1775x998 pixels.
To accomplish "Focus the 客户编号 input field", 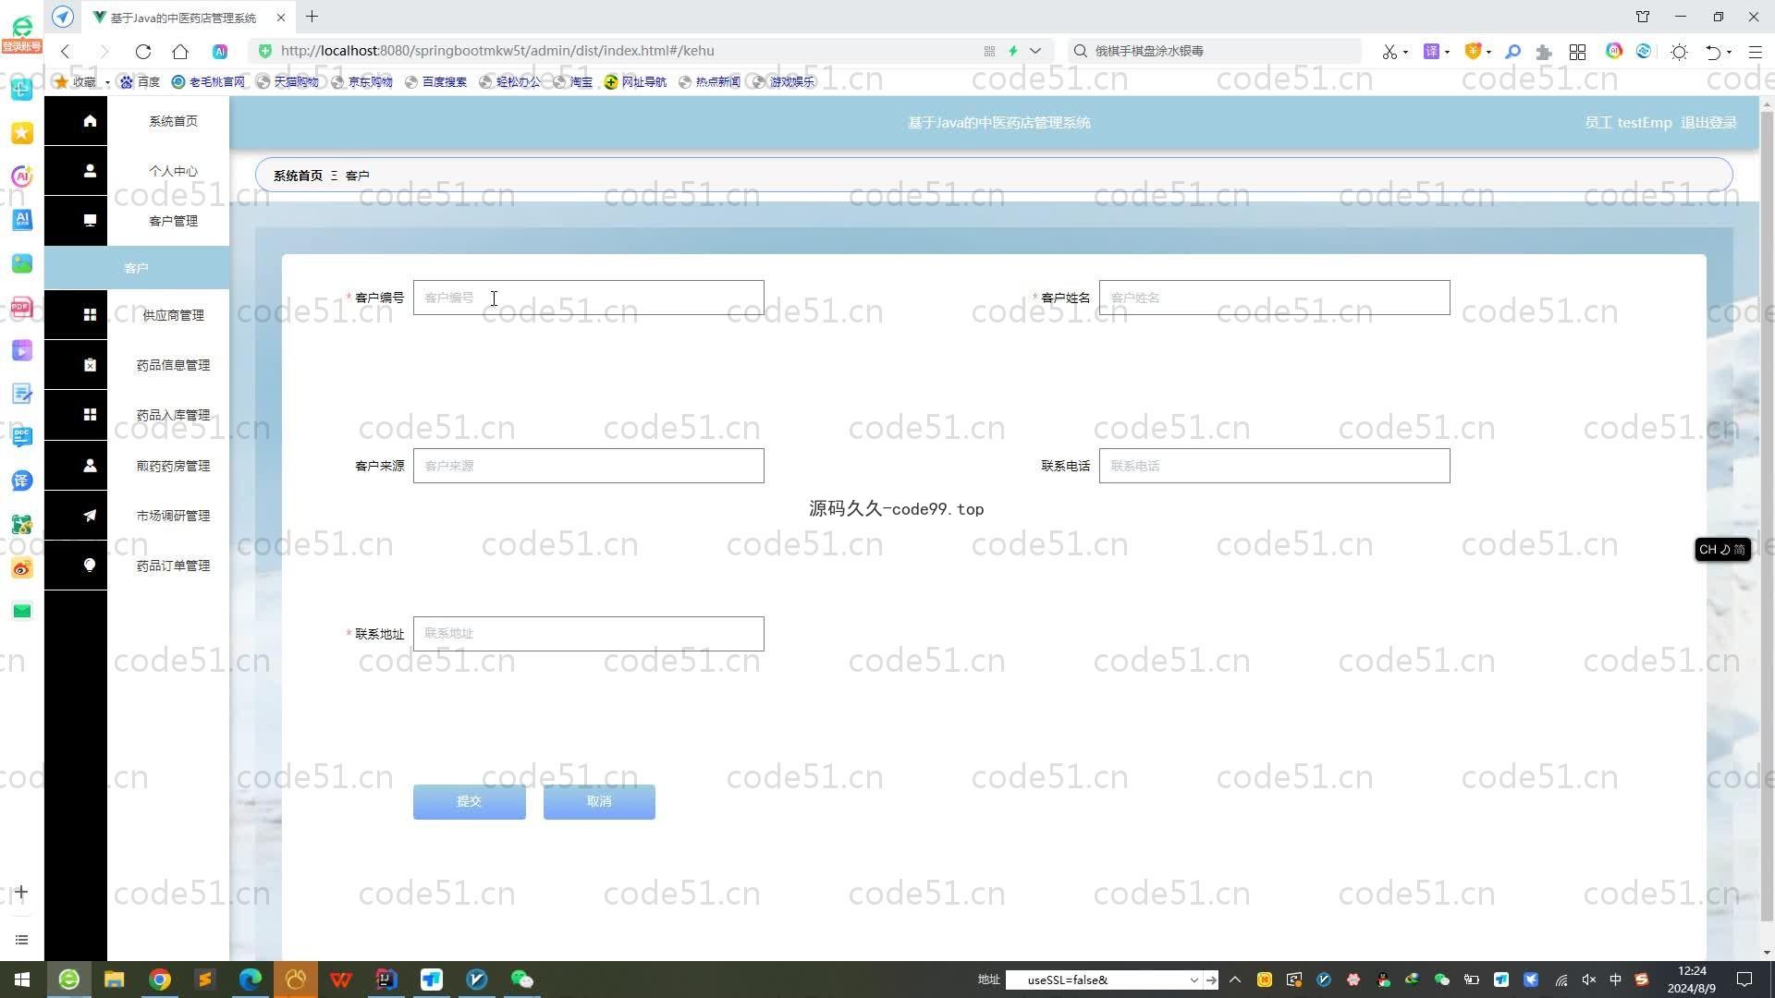I will [x=588, y=298].
